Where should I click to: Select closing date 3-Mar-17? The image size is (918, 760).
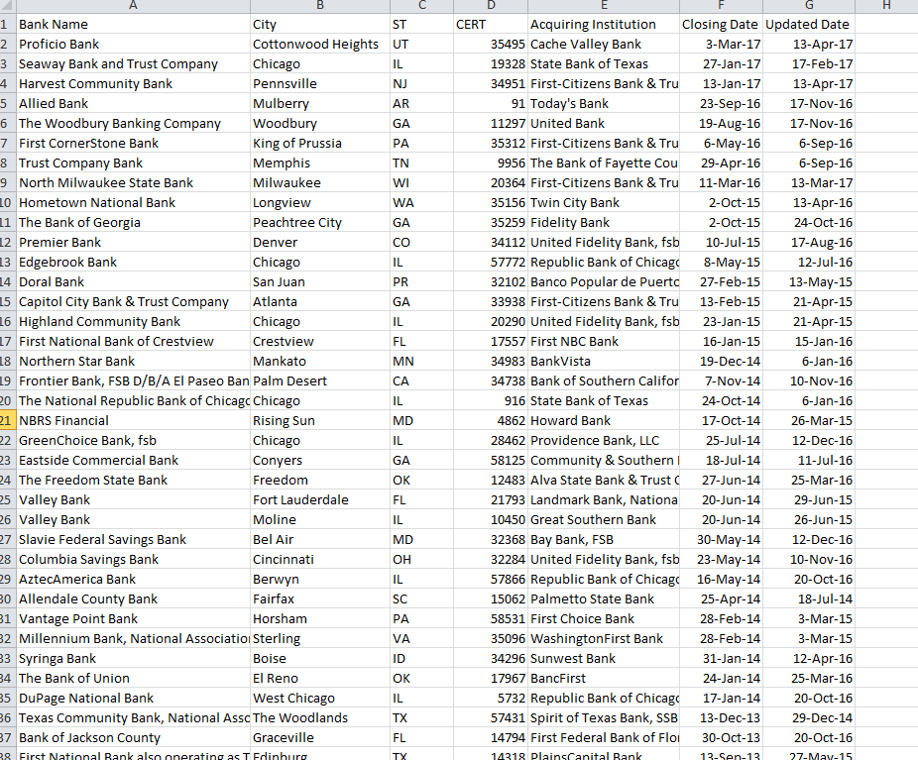722,45
